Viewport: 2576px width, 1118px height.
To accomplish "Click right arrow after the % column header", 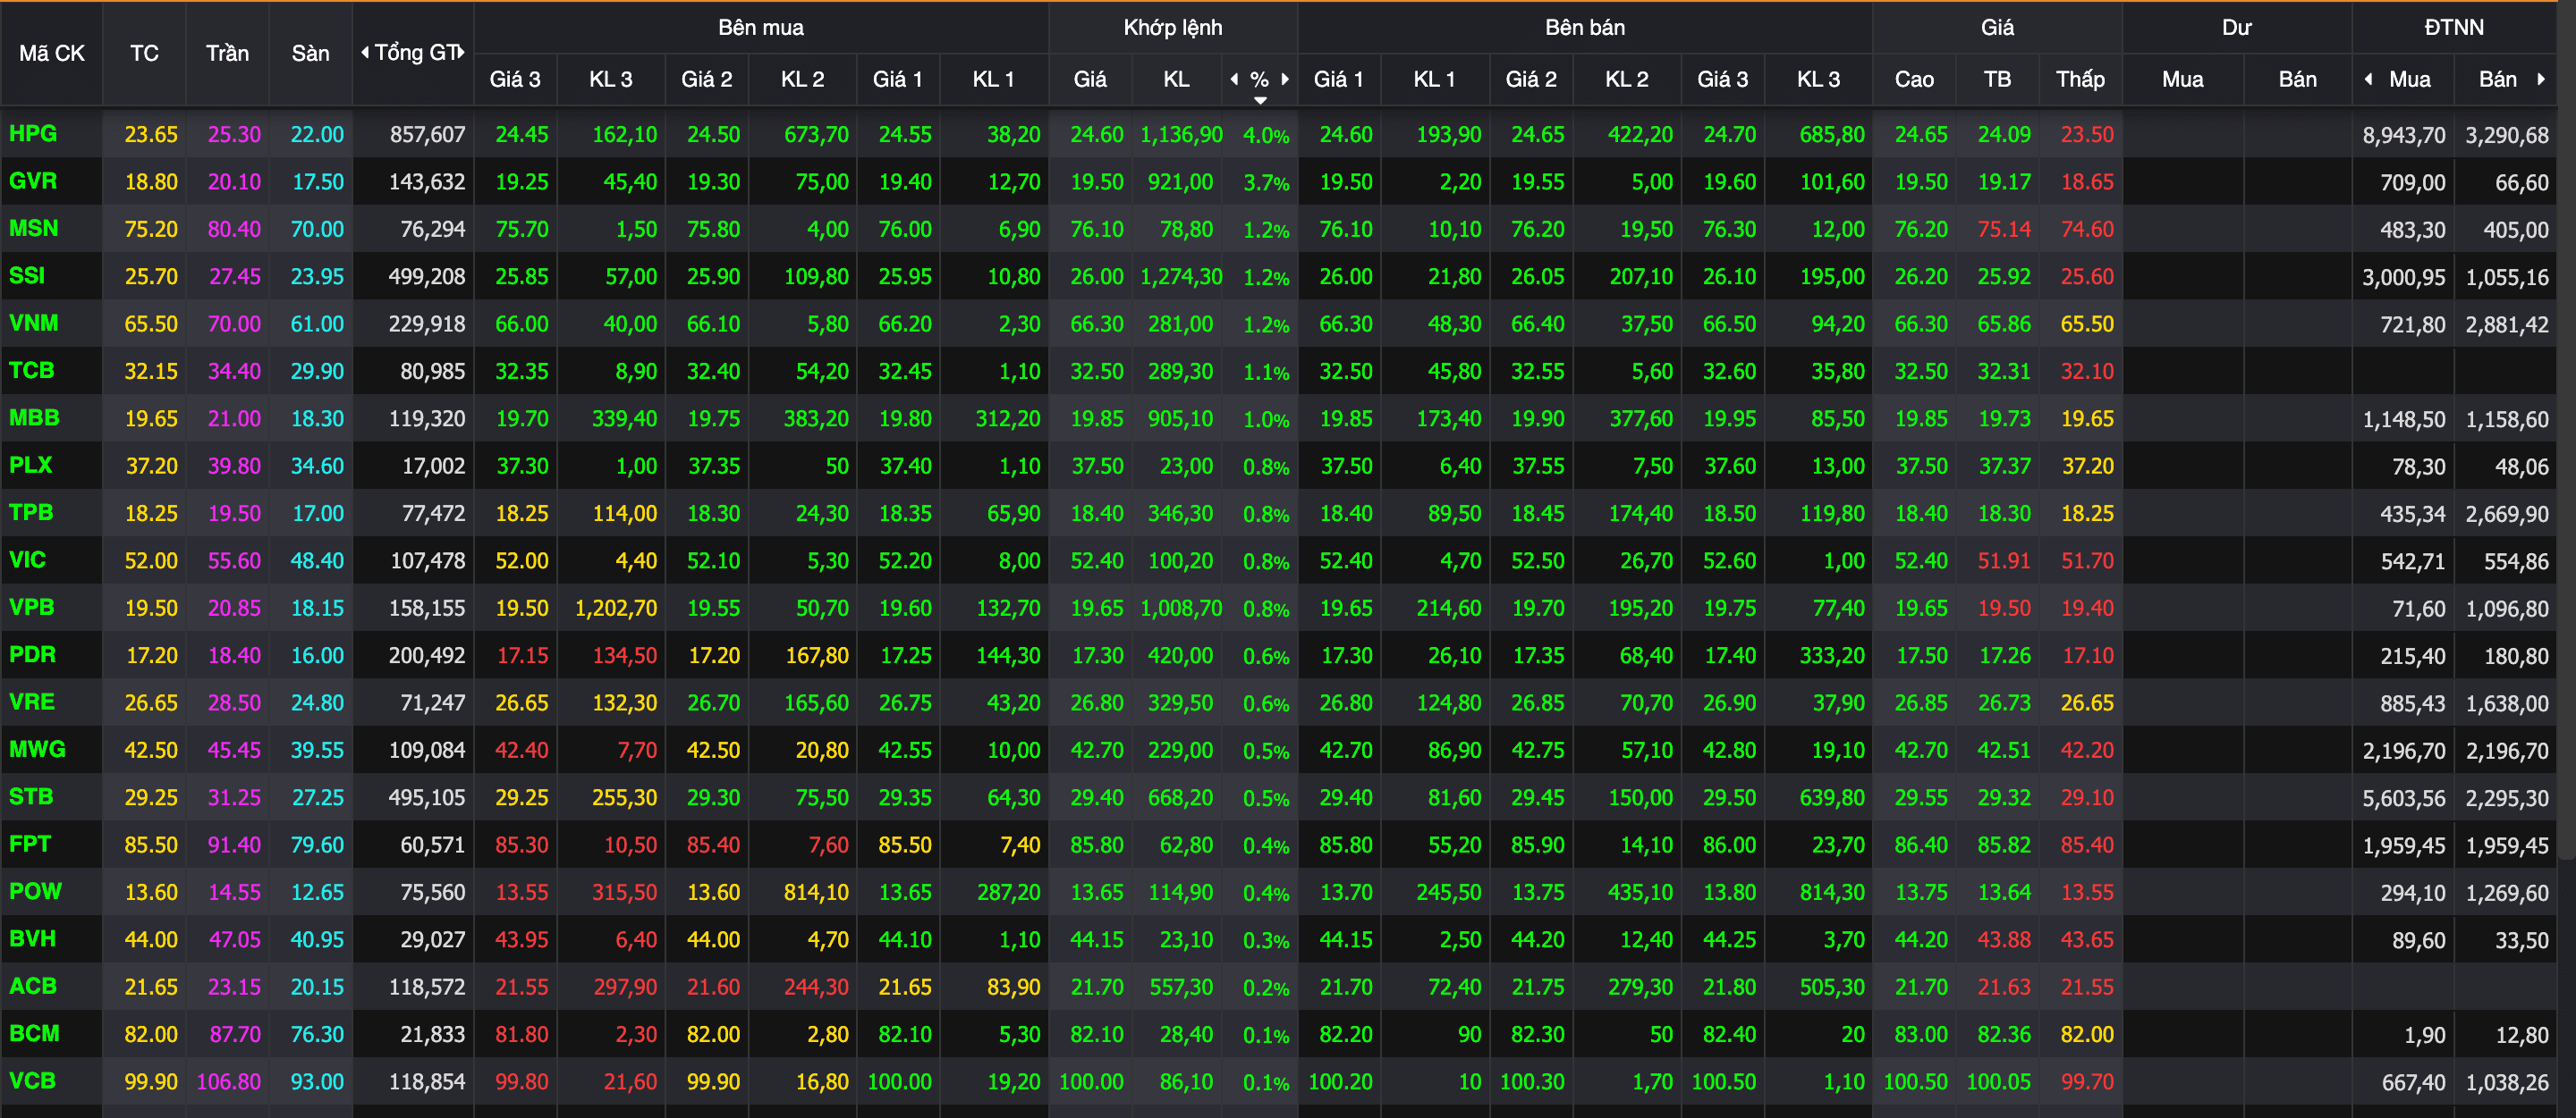I will click(1285, 79).
